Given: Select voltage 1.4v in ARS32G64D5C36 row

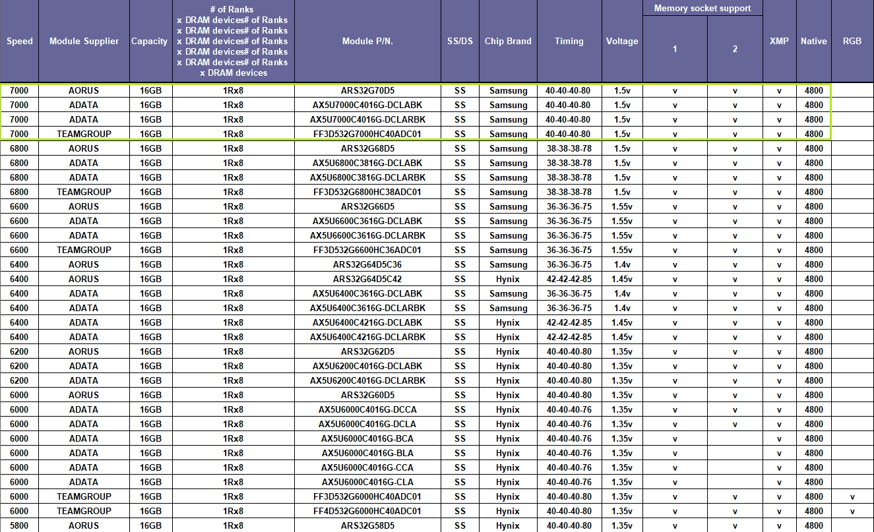Looking at the screenshot, I should coord(622,264).
